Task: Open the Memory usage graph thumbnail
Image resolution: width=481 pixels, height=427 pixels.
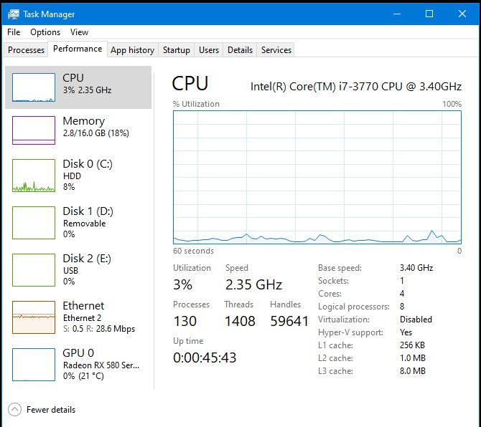Action: (x=34, y=130)
